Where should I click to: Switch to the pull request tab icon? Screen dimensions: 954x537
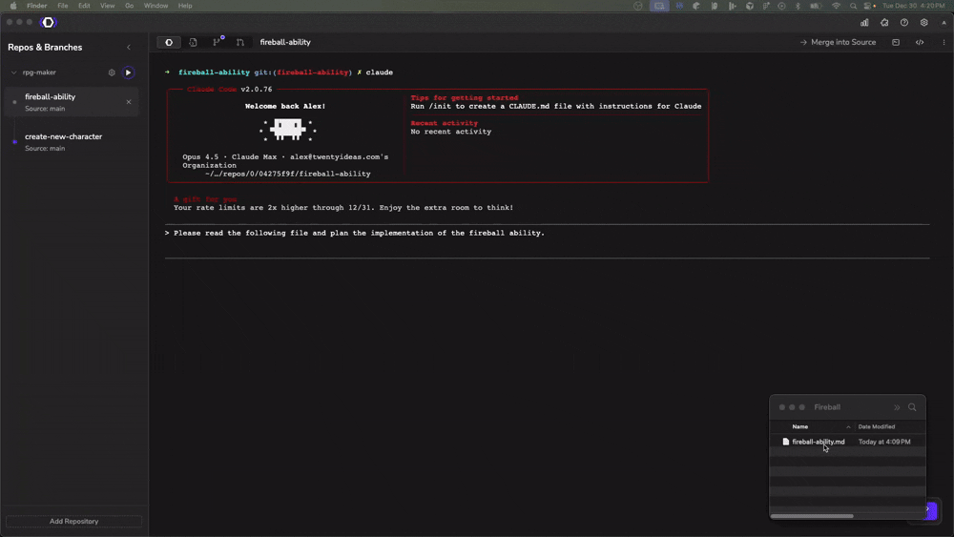click(240, 42)
